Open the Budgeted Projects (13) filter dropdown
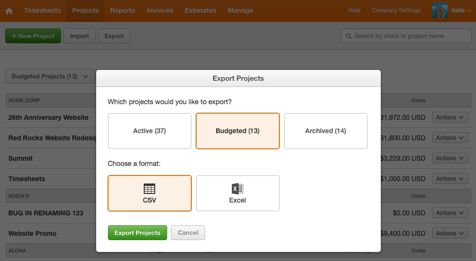 point(50,76)
